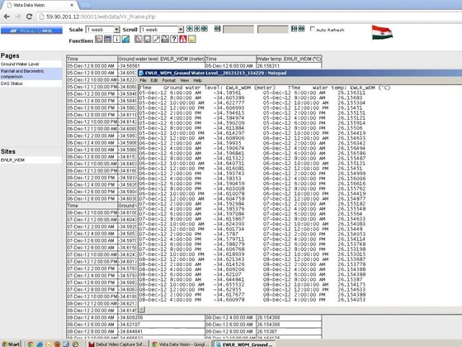This screenshot has width=462, height=347.
Task: Open the Scroll '1 week' dropdown
Action: pos(162,30)
